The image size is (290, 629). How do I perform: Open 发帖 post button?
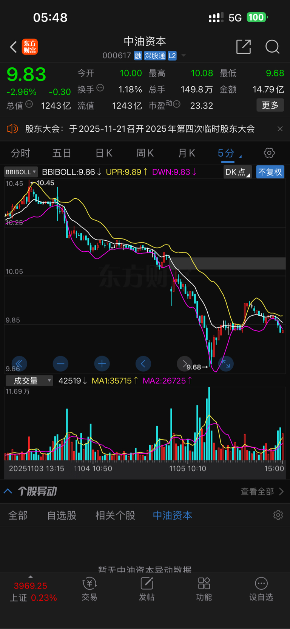(147, 589)
